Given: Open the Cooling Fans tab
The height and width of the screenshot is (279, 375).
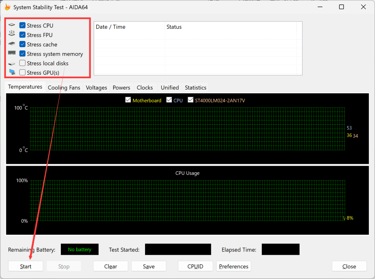Looking at the screenshot, I should [x=64, y=88].
